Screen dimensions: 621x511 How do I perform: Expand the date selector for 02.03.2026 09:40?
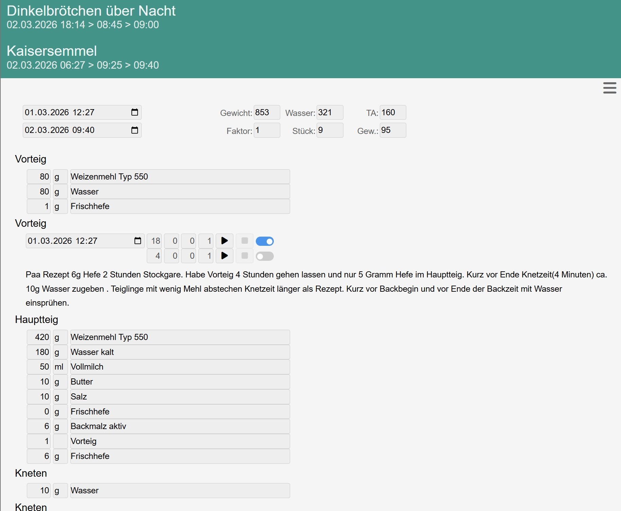tap(135, 130)
